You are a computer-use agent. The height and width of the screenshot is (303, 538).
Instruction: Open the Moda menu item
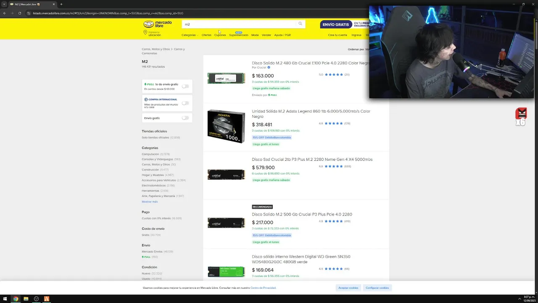pyautogui.click(x=255, y=35)
